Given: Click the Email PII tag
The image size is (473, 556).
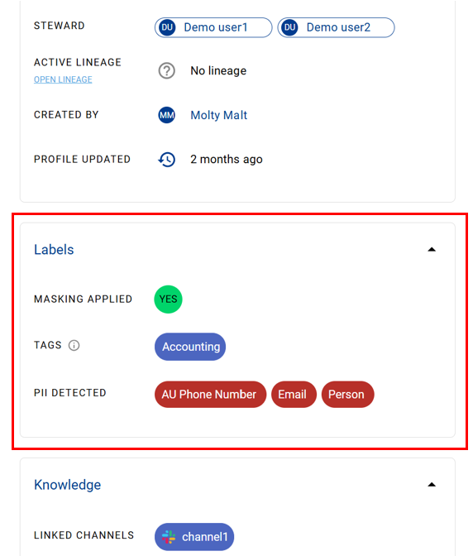Looking at the screenshot, I should (294, 395).
